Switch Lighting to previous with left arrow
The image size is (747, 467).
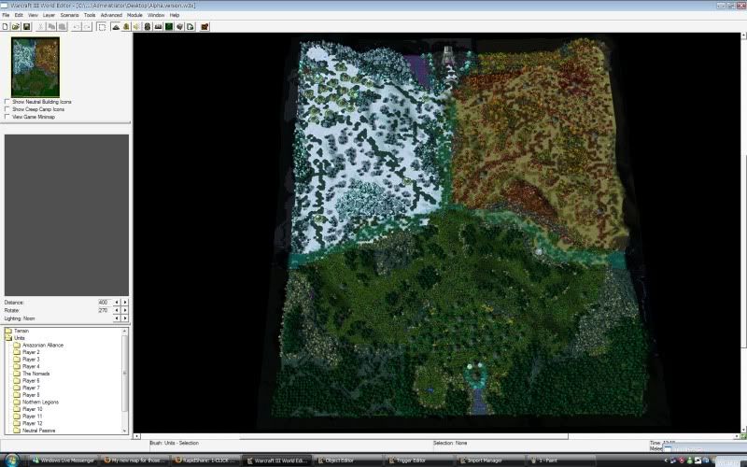pos(117,318)
